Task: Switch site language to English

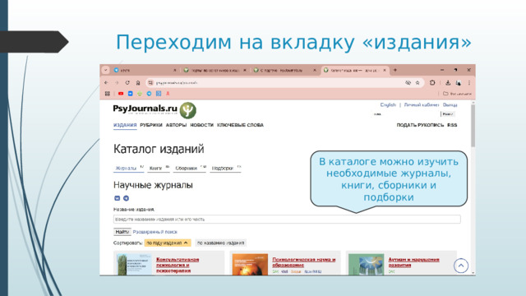Action: [x=388, y=104]
